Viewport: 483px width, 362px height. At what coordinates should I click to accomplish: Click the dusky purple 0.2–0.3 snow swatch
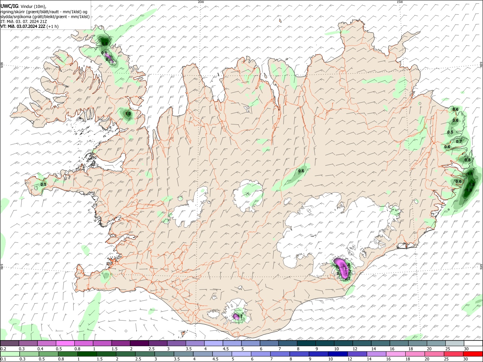click(9, 343)
